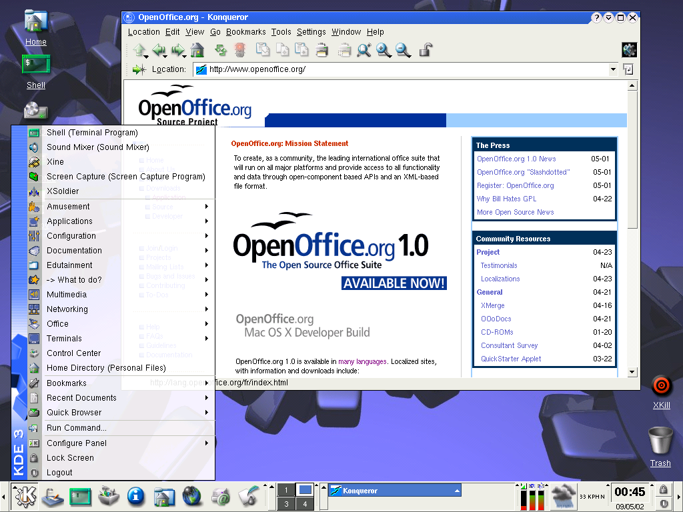Open terminal shell icon on panel
The width and height of the screenshot is (683, 512).
[81, 497]
